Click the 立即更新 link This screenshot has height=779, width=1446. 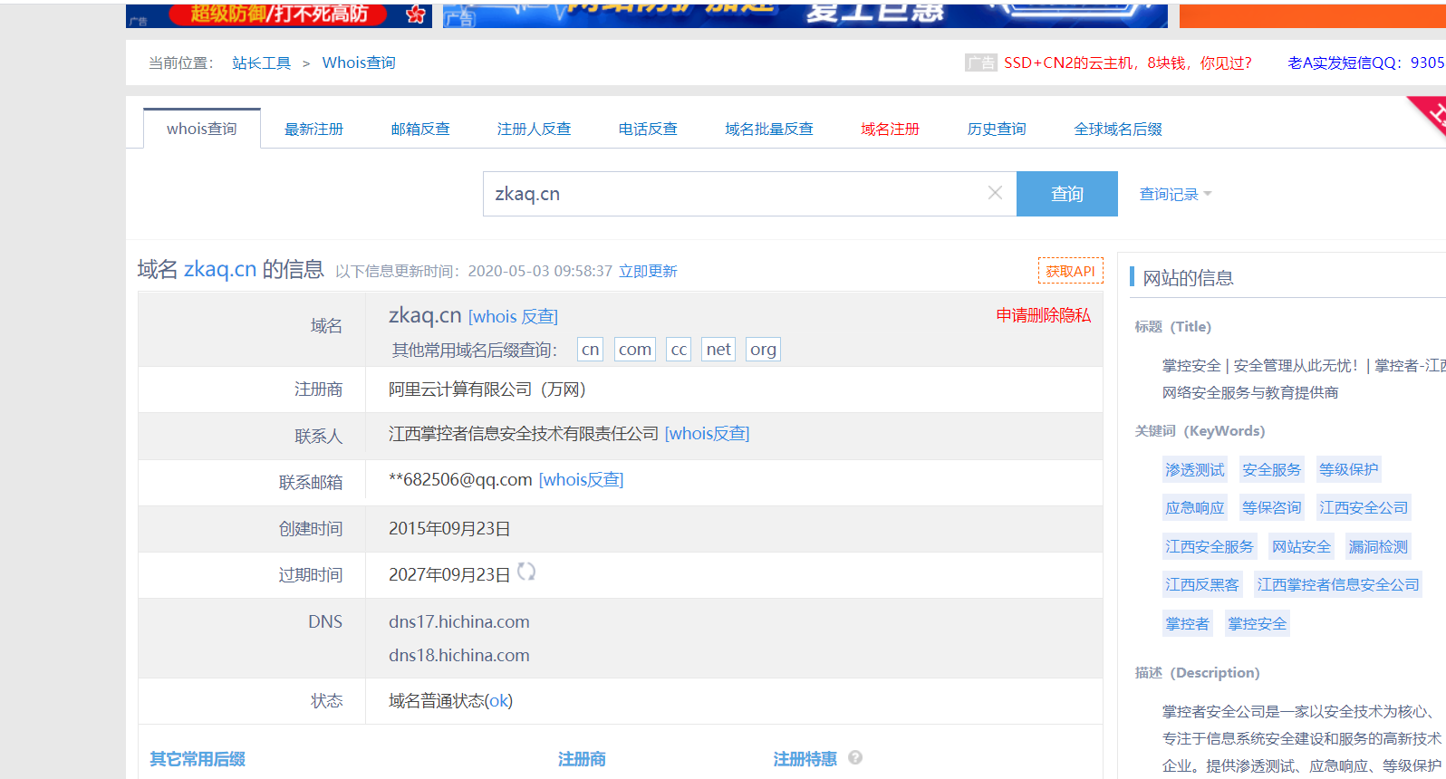[x=648, y=271]
